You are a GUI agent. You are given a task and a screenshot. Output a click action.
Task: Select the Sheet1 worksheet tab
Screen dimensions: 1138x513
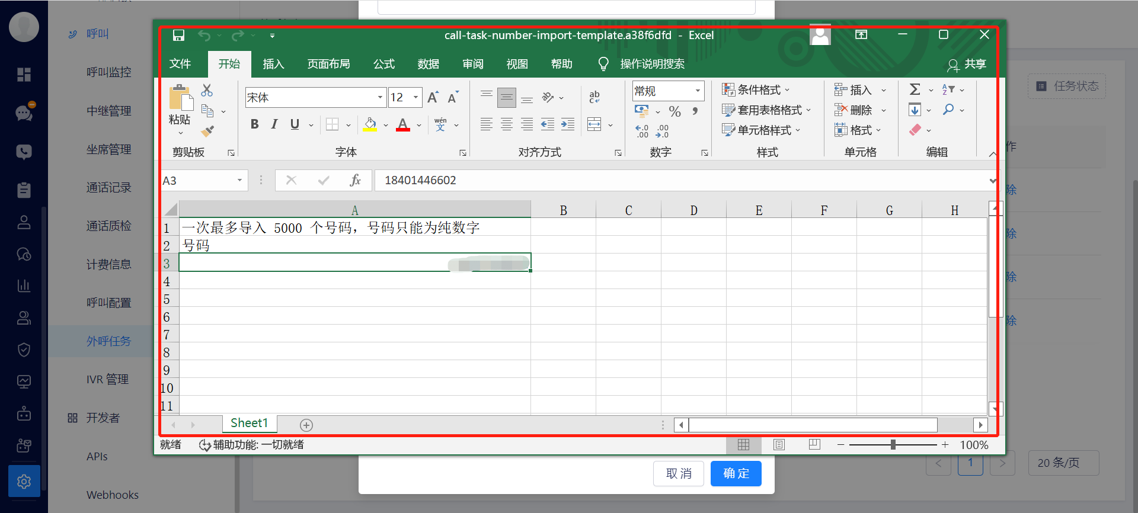pyautogui.click(x=250, y=423)
